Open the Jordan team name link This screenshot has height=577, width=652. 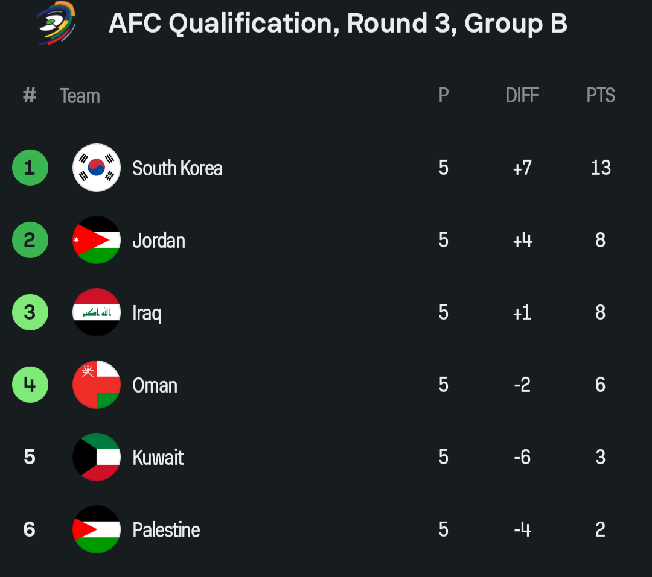[x=159, y=241]
